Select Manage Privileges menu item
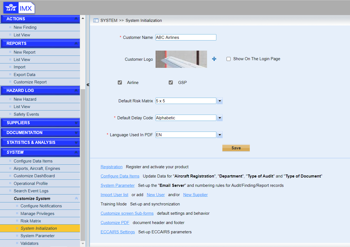 tap(37, 214)
